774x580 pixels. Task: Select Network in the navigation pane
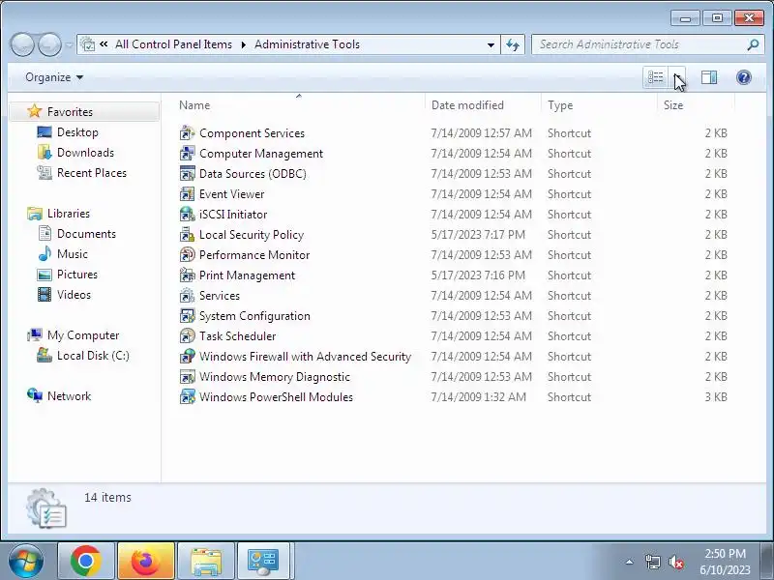tap(69, 396)
